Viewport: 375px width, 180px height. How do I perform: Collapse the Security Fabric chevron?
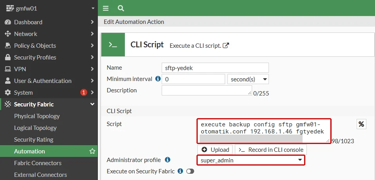click(x=92, y=104)
